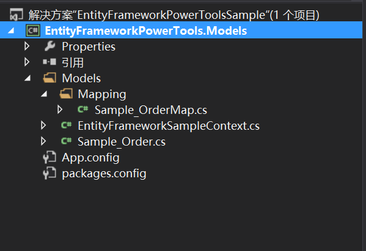Click the Mapping folder icon
The height and width of the screenshot is (251, 366).
pyautogui.click(x=66, y=94)
